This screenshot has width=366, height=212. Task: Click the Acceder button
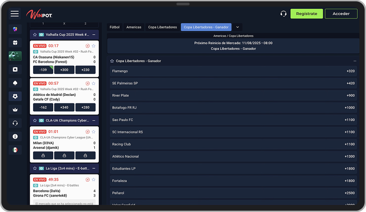click(x=341, y=14)
